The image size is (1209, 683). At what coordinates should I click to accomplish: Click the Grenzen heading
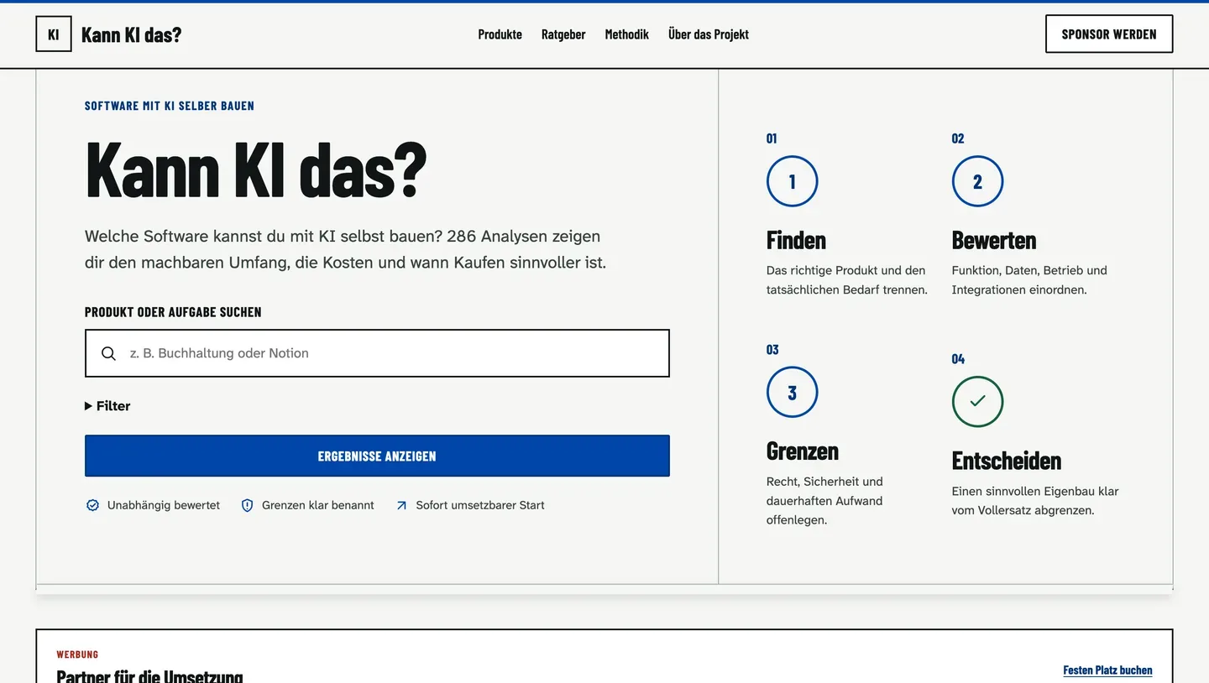(803, 451)
